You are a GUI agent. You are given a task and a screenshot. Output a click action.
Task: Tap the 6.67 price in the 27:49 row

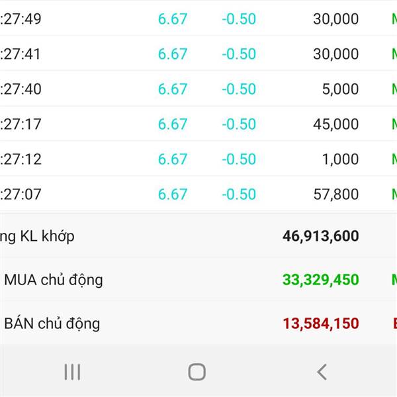[x=173, y=19]
